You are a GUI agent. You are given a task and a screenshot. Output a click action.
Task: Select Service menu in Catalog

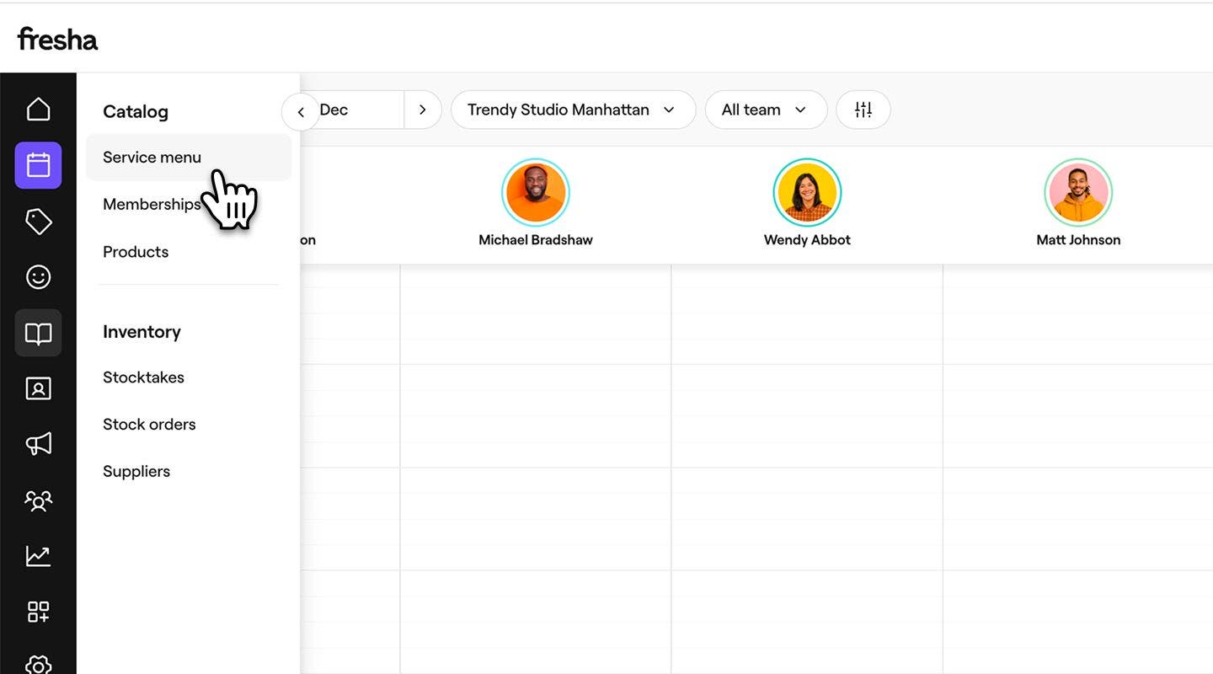152,158
